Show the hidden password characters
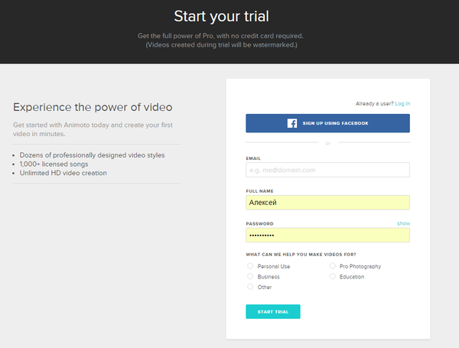459x348 pixels. [x=403, y=223]
